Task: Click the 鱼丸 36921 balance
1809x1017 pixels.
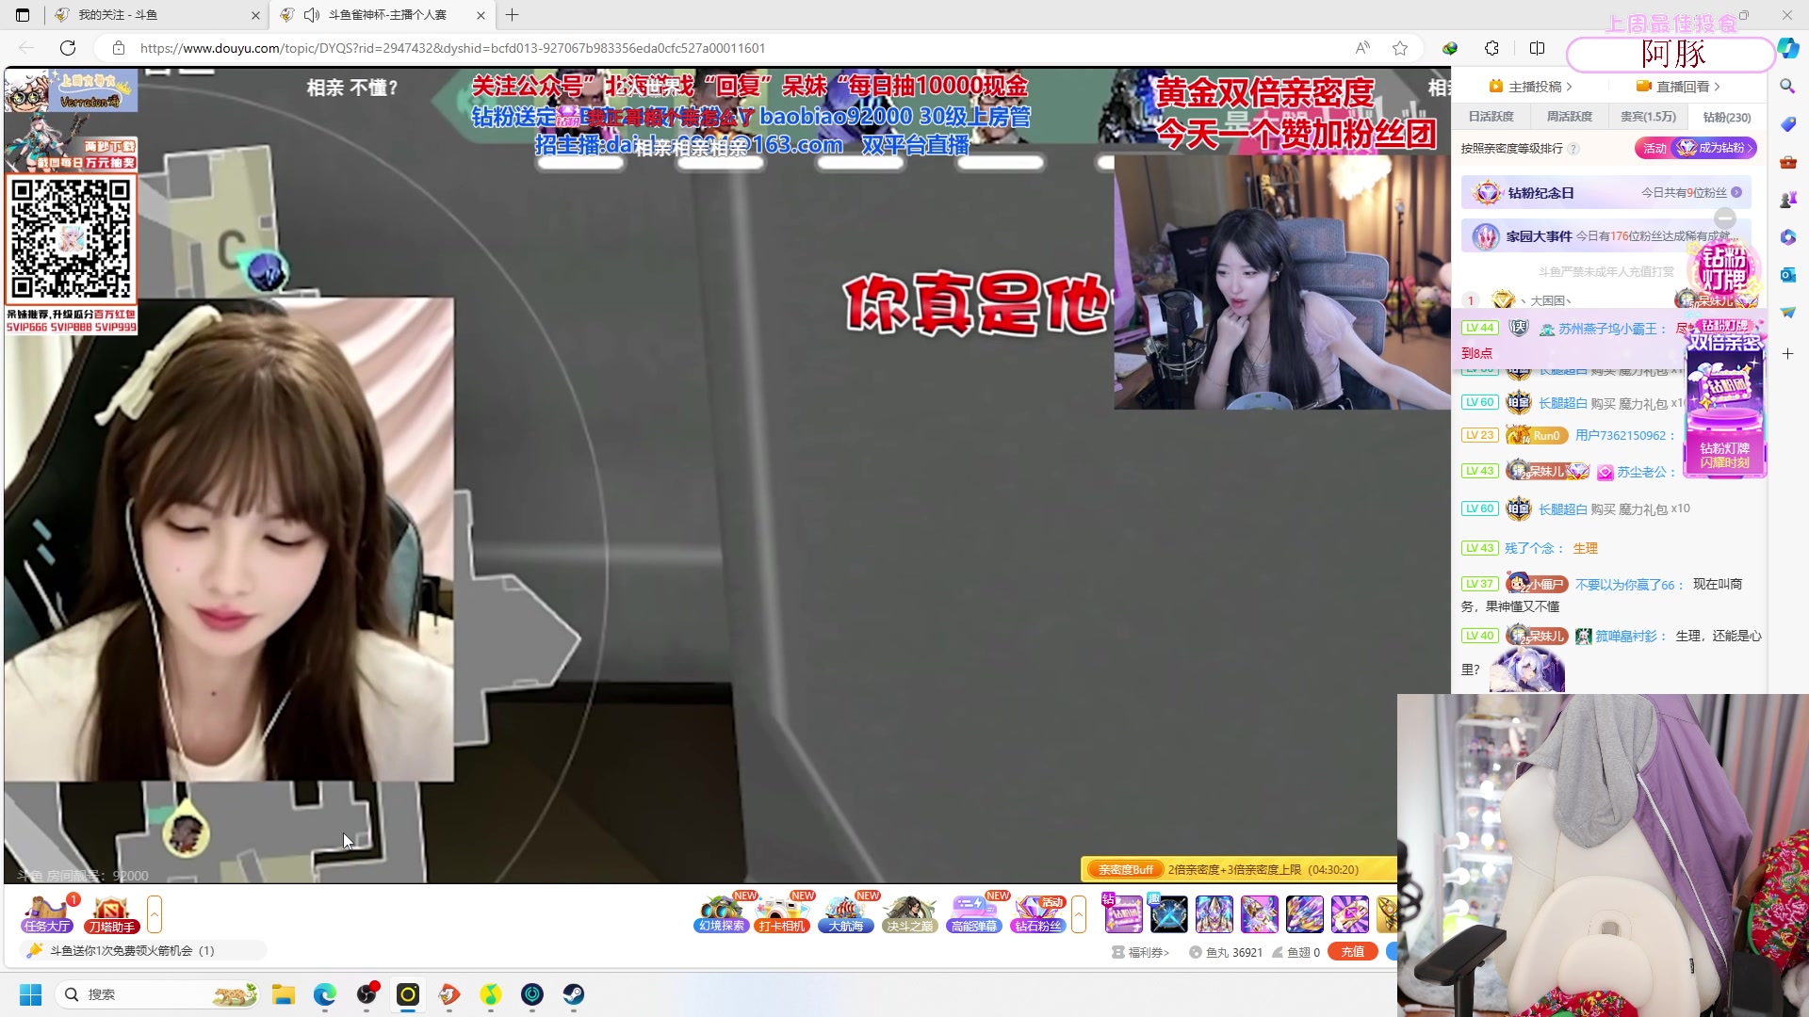Action: [x=1225, y=952]
